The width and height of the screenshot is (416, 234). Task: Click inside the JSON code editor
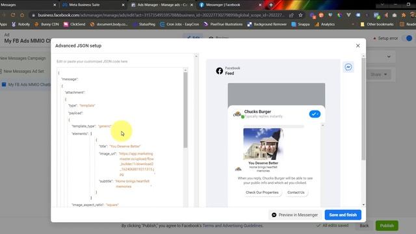point(120,137)
